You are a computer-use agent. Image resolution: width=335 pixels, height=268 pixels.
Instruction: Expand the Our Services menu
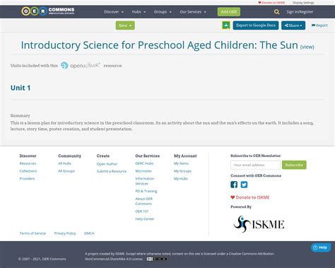point(193,12)
